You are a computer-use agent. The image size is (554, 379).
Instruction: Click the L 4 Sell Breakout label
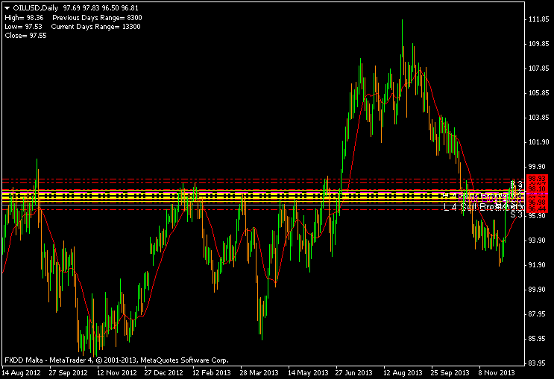click(477, 207)
